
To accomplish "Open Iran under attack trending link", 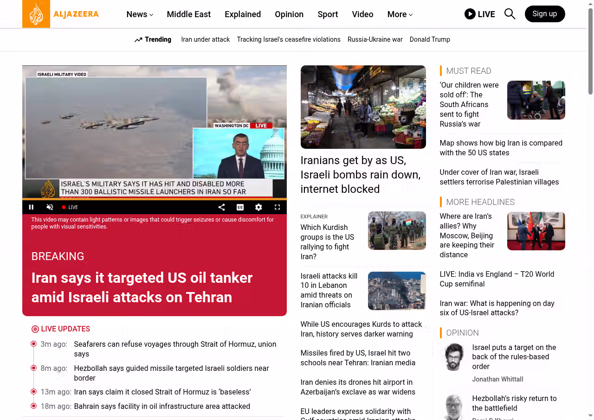I will 205,39.
